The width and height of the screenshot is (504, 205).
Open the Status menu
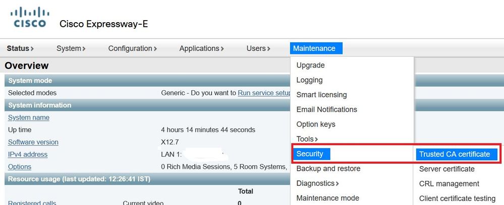tap(20, 48)
